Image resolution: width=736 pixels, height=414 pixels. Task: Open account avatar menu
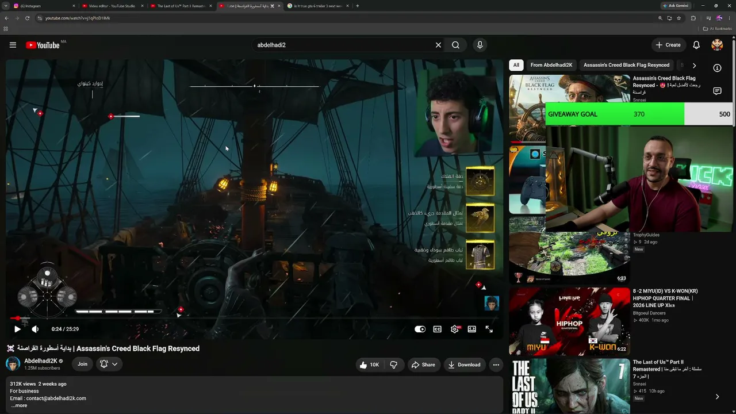point(717,45)
